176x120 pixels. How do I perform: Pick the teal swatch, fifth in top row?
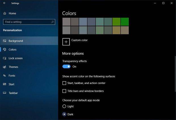[100, 22]
